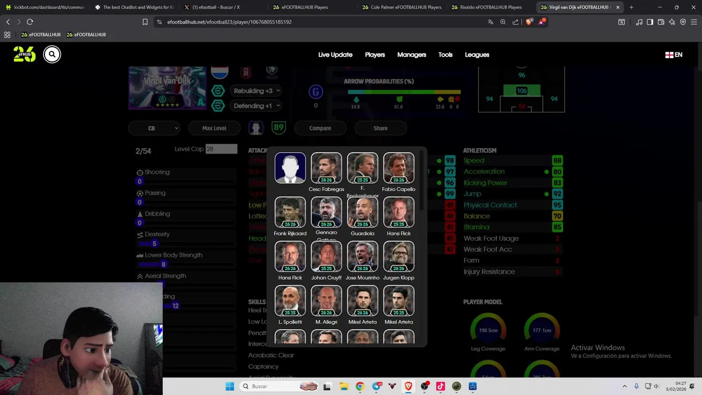The width and height of the screenshot is (702, 395).
Task: Open the Leagues menu
Action: [x=477, y=55]
